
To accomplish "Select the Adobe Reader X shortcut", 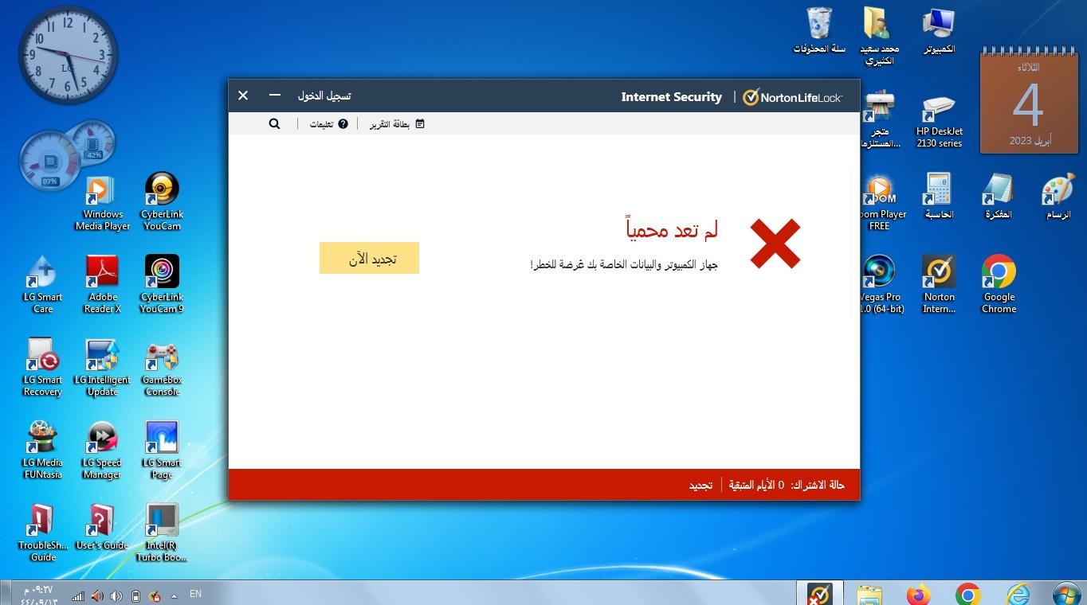I will point(103,284).
